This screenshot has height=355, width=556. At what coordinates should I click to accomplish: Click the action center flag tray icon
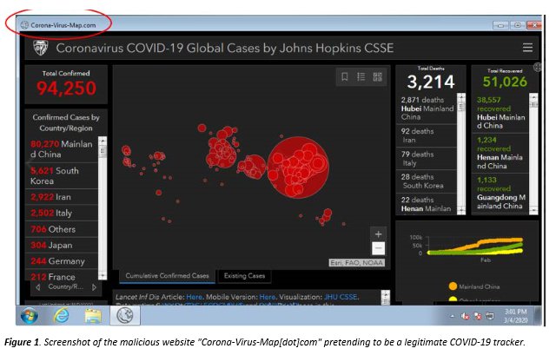[x=490, y=316]
